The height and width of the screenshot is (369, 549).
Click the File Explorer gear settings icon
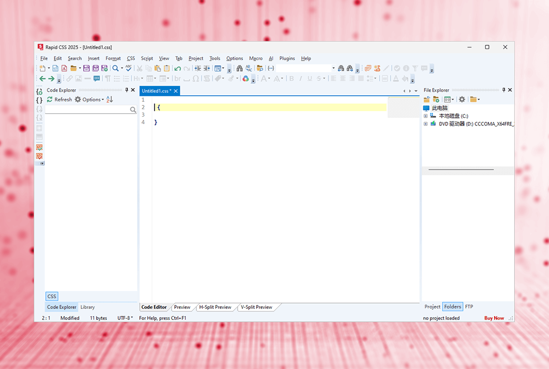tap(462, 99)
